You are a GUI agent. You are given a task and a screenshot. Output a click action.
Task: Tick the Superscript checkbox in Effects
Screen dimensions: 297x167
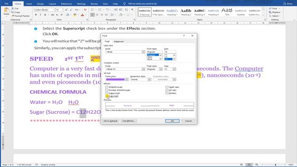pyautogui.click(x=107, y=93)
